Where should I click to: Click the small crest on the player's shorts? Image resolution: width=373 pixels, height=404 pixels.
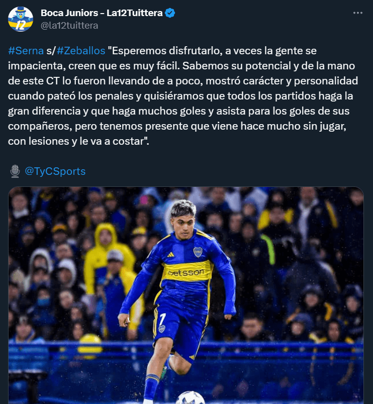[162, 329]
